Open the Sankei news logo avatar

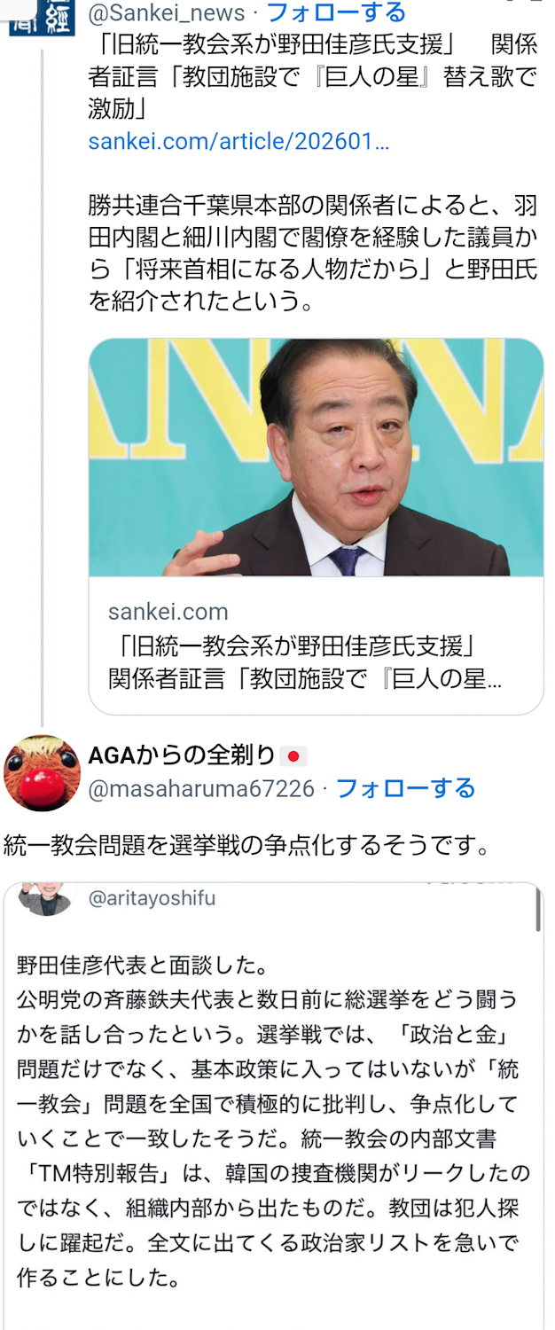point(42,17)
